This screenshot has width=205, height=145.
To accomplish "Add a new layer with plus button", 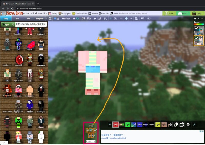I will tap(195, 18).
